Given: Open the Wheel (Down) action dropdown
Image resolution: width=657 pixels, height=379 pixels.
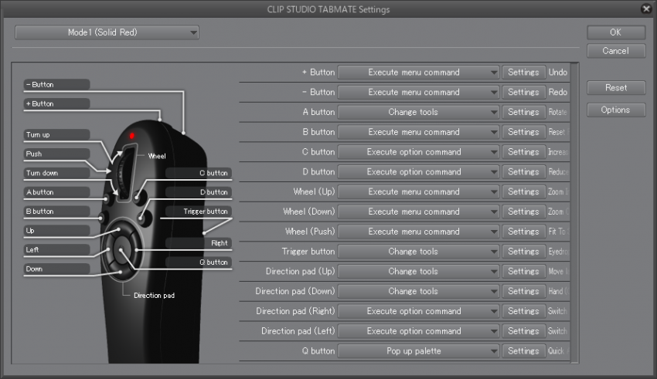Looking at the screenshot, I should click(x=418, y=211).
